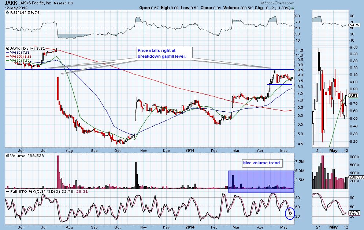Click the area-chart icon beside RSI(14)
The height and width of the screenshot is (230, 364).
pyautogui.click(x=8, y=13)
